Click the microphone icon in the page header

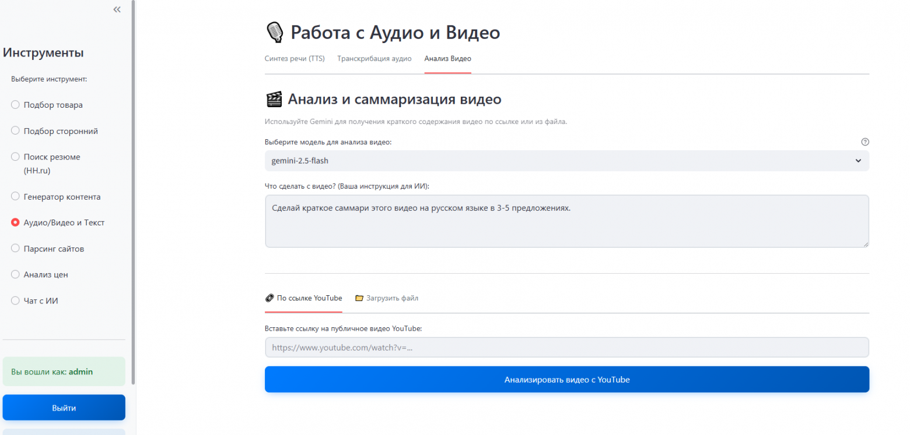274,32
